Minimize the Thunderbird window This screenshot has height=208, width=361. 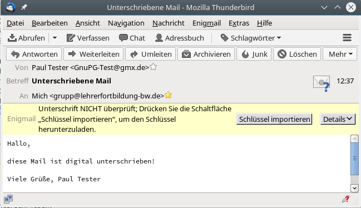(324, 8)
